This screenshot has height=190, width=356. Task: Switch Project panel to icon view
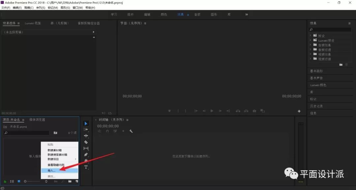pos(19,181)
